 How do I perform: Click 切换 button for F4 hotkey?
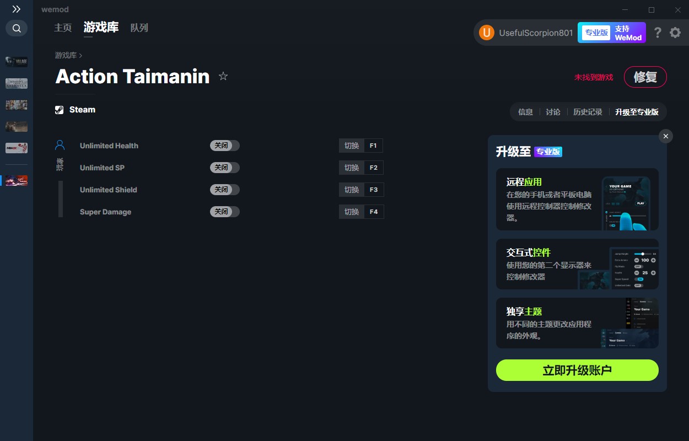pyautogui.click(x=352, y=212)
